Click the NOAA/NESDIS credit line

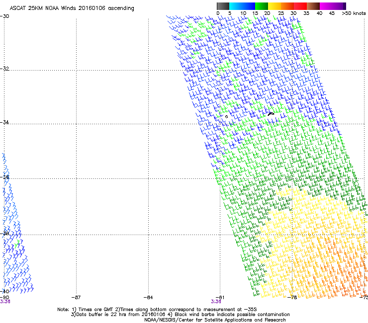point(215,320)
